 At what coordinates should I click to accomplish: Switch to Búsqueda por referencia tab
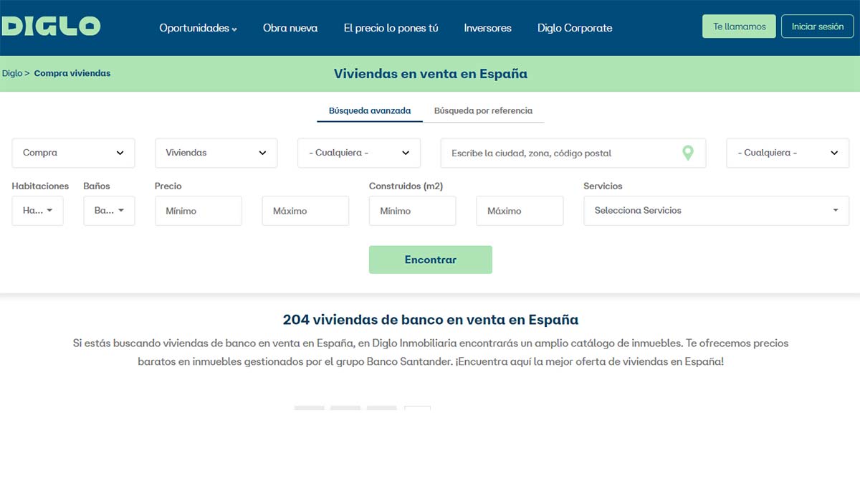pyautogui.click(x=483, y=110)
